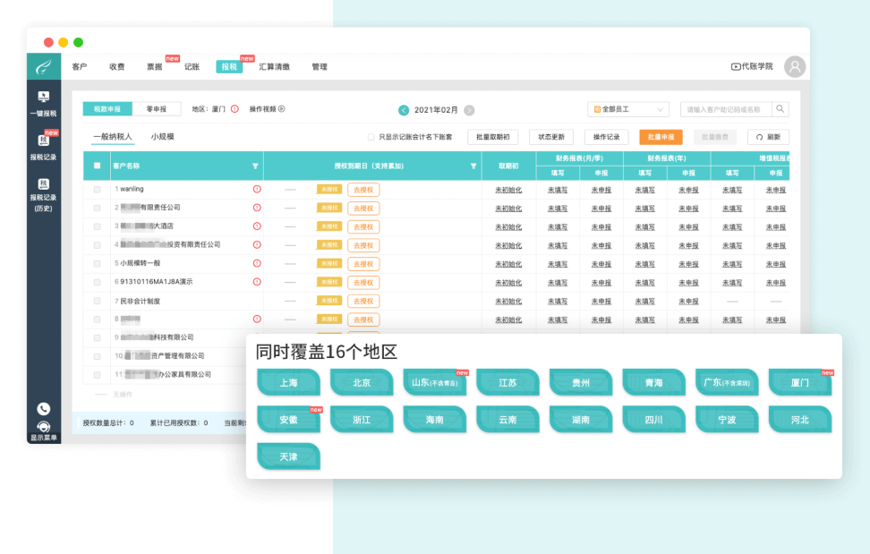This screenshot has height=554, width=870.
Task: Open the user avatar at top right
Action: pos(794,67)
